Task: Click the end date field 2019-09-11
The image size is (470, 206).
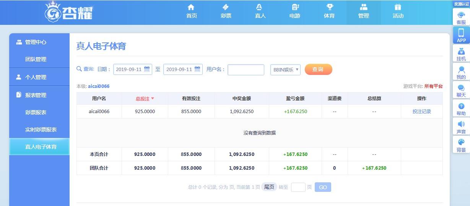Action: click(x=183, y=69)
